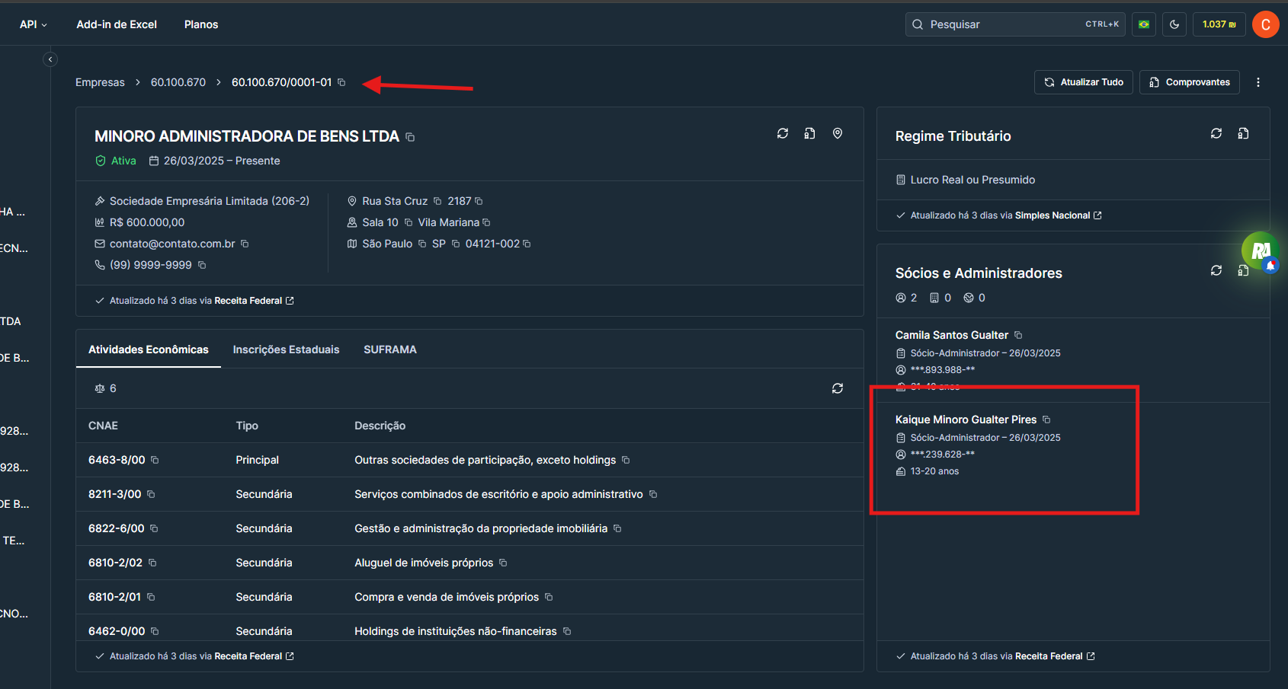The image size is (1288, 689).
Task: Open the language flag selector
Action: tap(1144, 24)
